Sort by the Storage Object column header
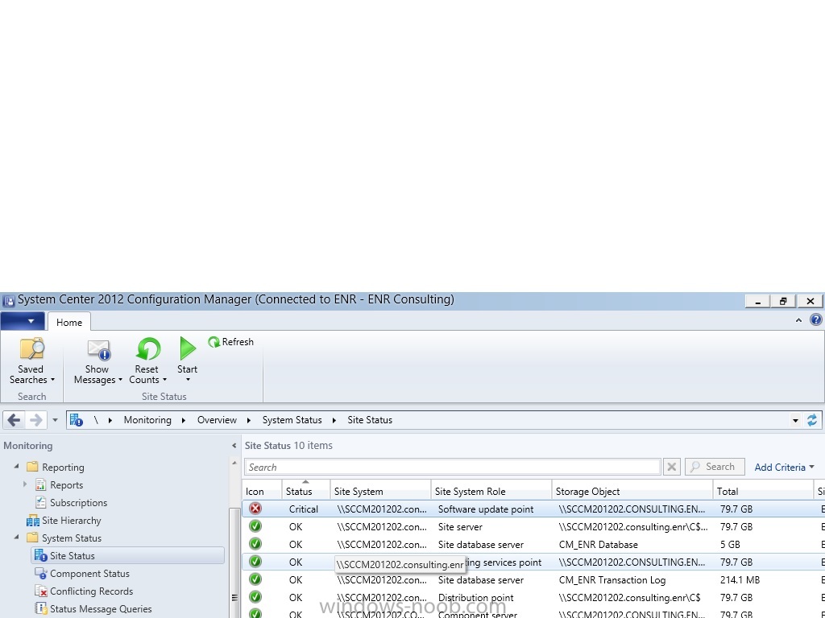The width and height of the screenshot is (825, 618). click(x=632, y=492)
